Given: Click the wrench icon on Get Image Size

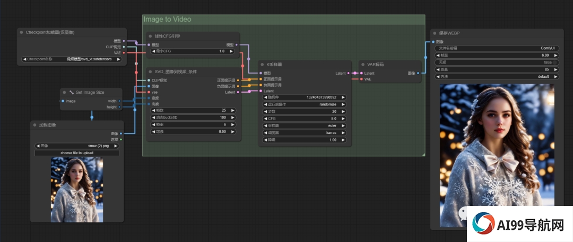Looking at the screenshot, I should pos(71,92).
